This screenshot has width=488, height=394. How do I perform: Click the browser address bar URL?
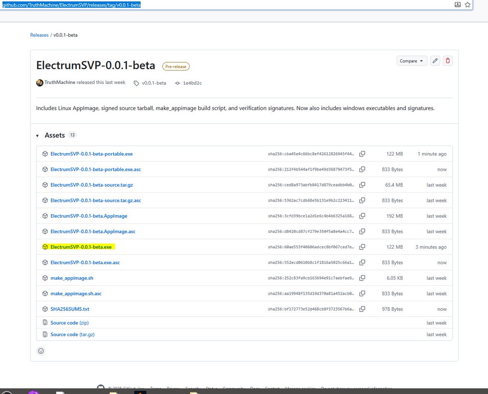[72, 4]
